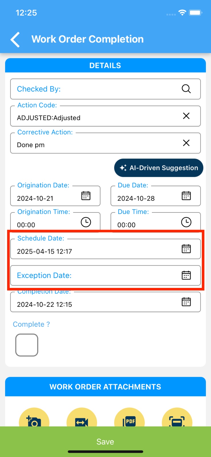Clear the Action Code field
211x457 pixels.
[x=186, y=116]
